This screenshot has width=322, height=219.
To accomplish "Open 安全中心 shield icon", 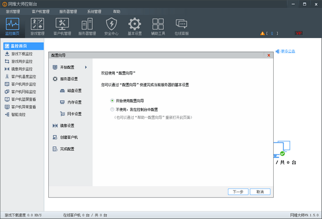I will coord(111,26).
